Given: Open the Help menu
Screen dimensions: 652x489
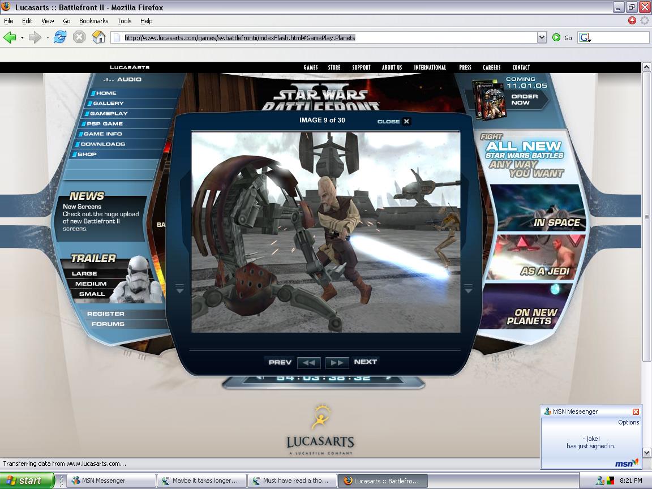Looking at the screenshot, I should point(147,21).
